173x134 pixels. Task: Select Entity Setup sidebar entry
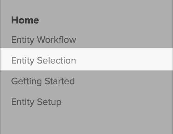point(36,102)
